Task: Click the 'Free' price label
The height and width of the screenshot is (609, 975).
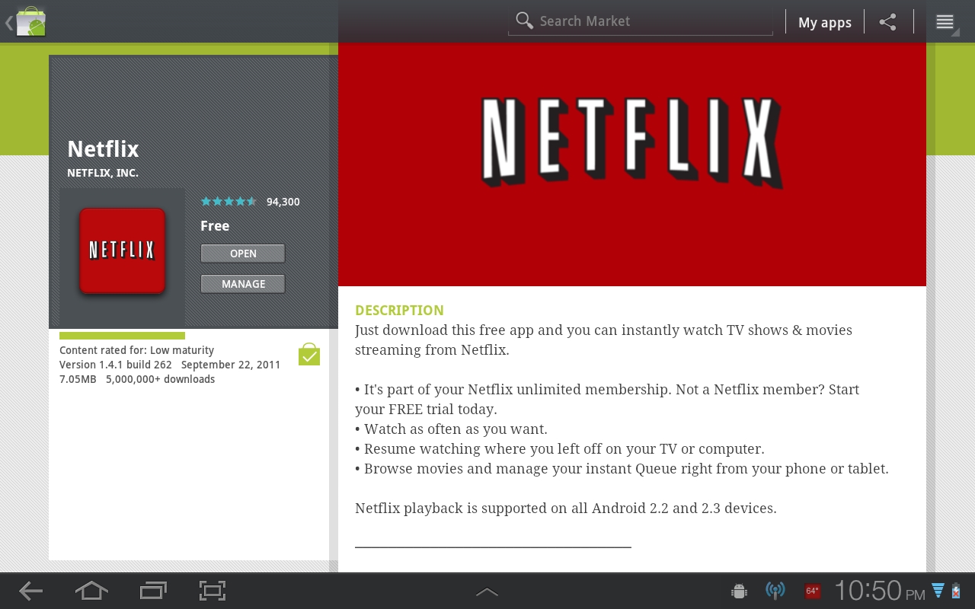Action: [215, 226]
